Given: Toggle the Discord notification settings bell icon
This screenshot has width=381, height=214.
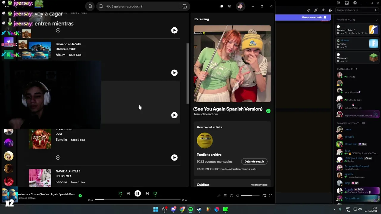Looking at the screenshot, I should click(316, 10).
